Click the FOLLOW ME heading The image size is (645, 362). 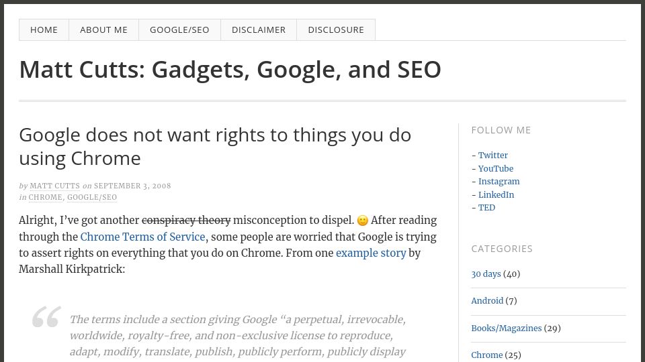coord(501,130)
